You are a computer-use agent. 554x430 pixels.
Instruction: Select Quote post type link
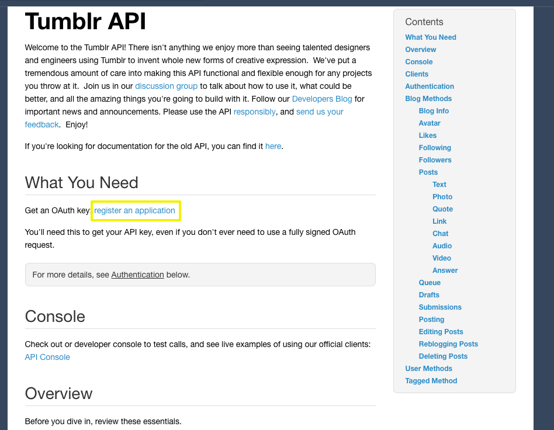tap(442, 209)
